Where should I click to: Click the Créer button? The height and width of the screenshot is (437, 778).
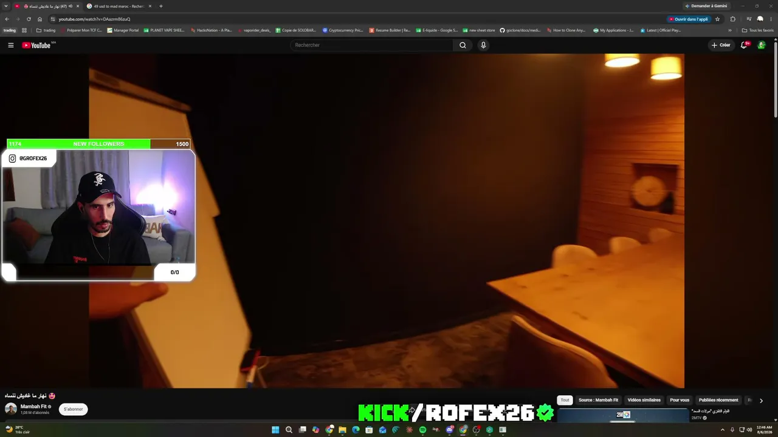coord(721,45)
